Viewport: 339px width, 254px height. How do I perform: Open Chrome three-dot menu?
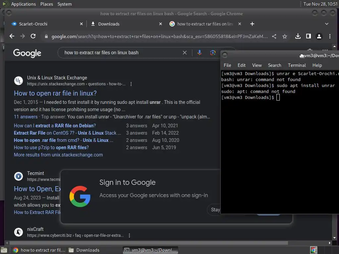pos(330,36)
